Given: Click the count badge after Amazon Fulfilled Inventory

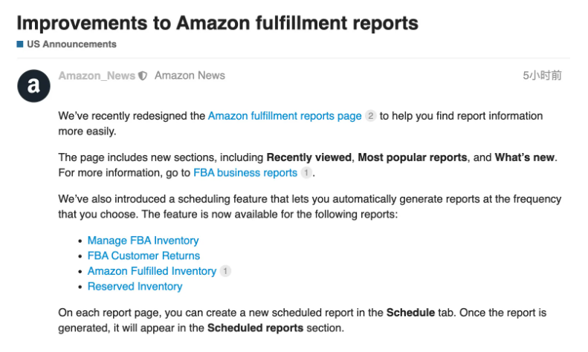Looking at the screenshot, I should tap(225, 271).
